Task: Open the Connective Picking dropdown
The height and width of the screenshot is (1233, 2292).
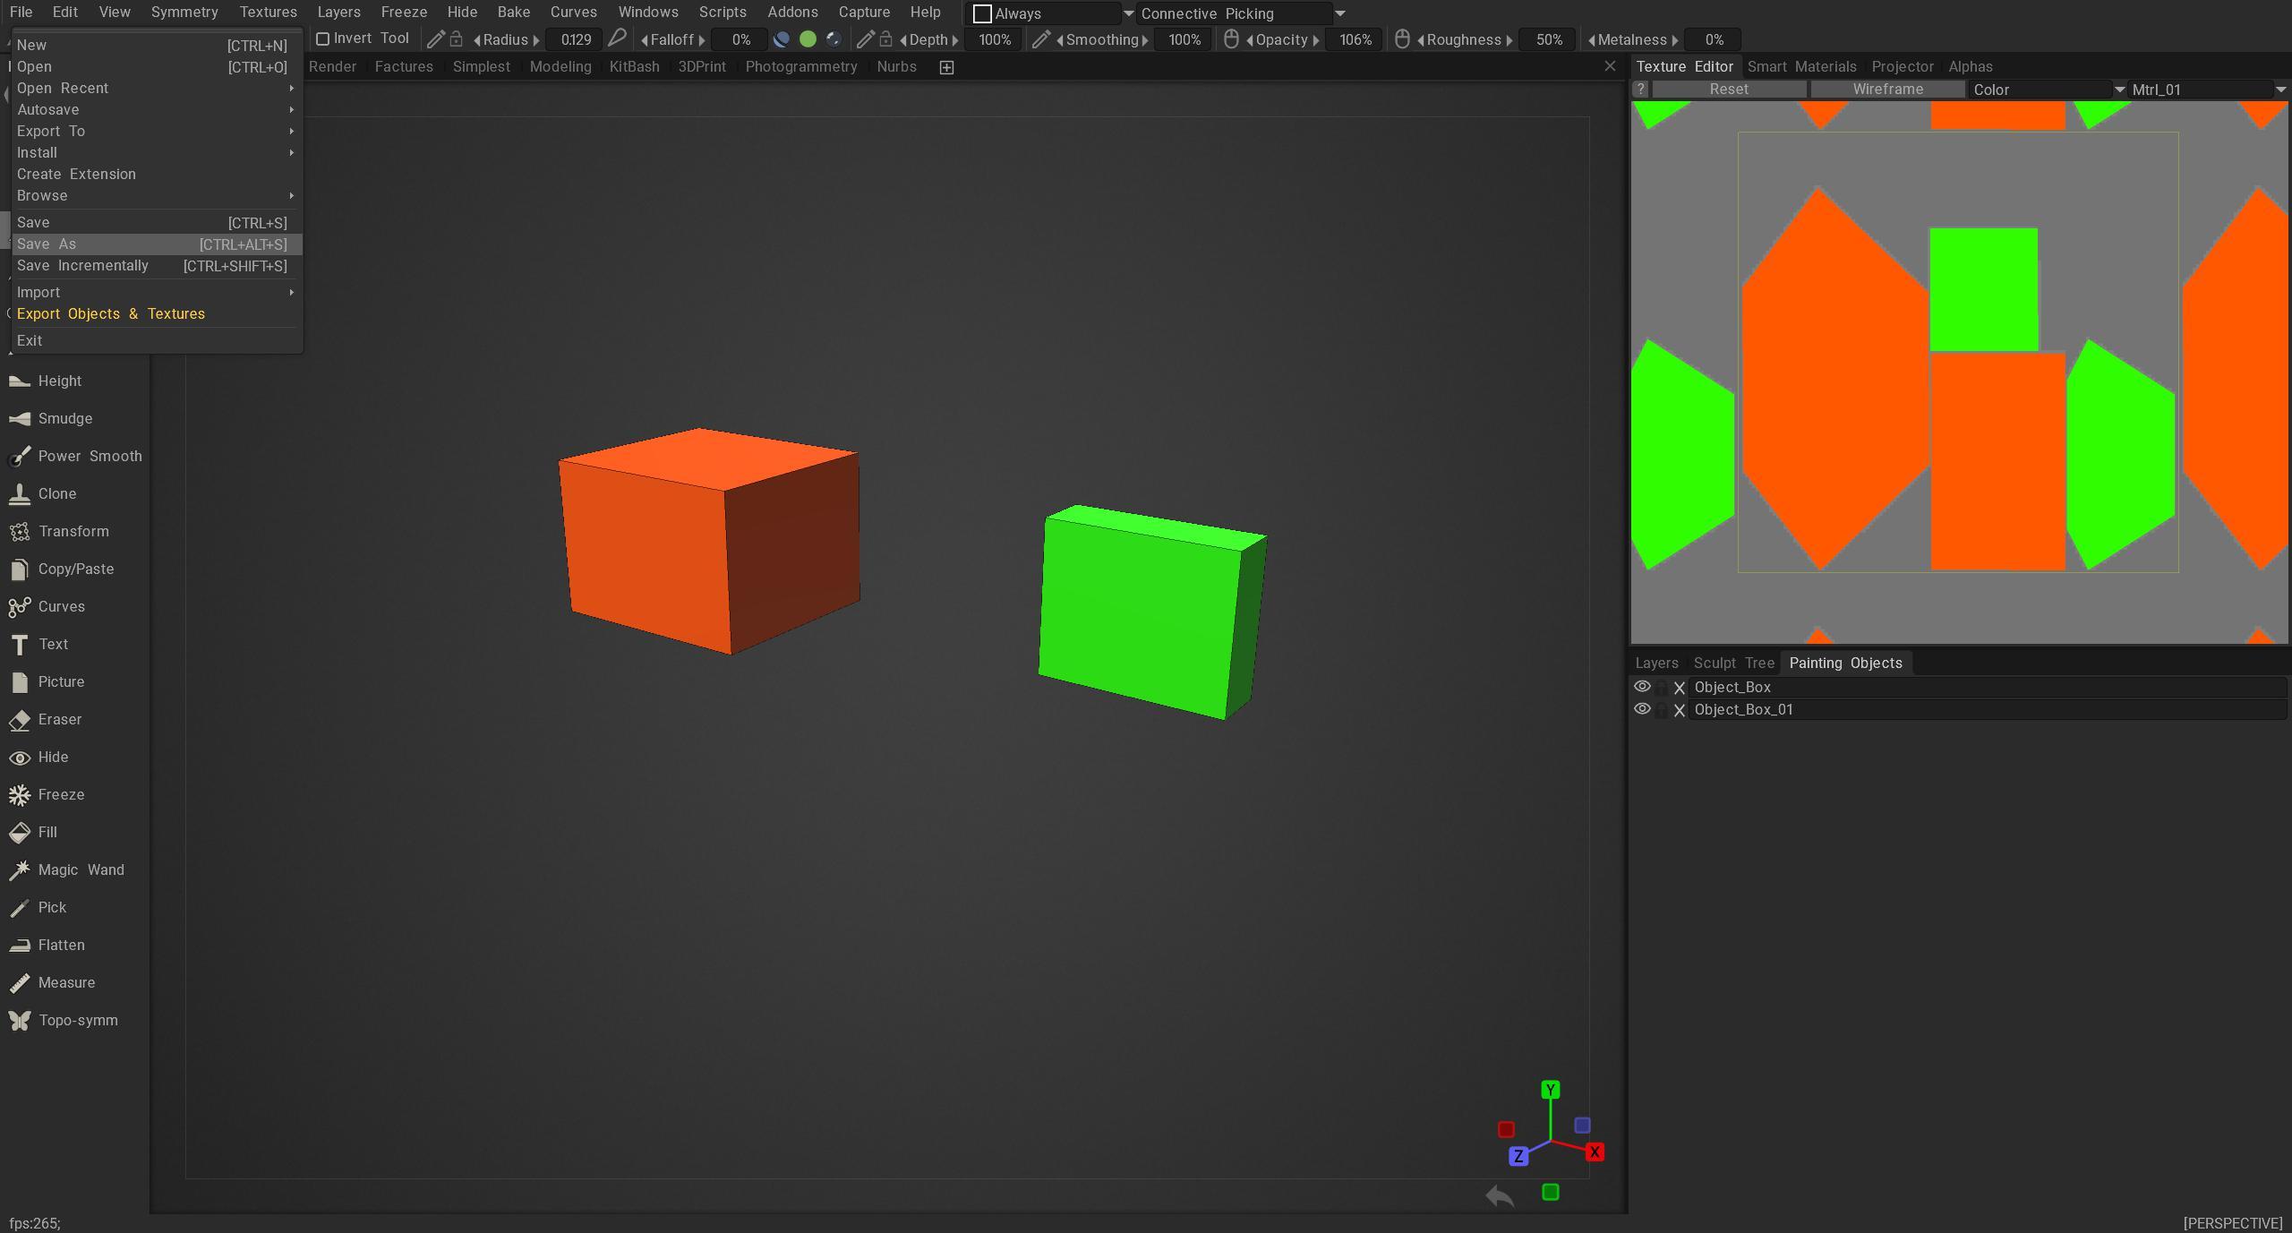Action: click(1241, 13)
